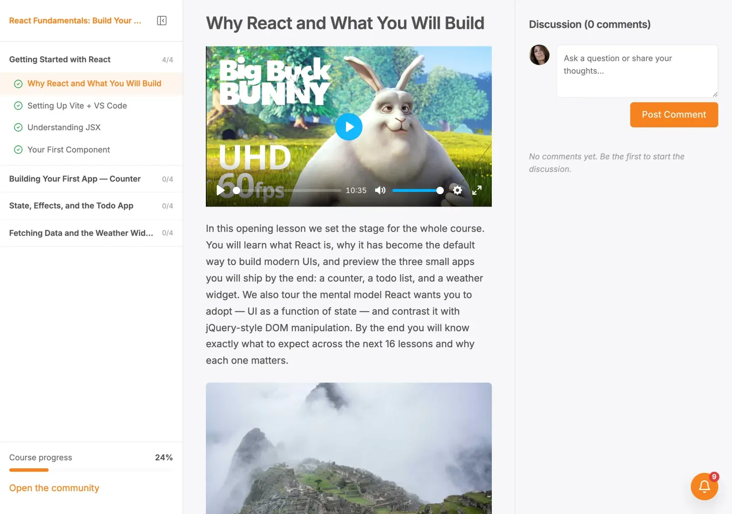The image size is (732, 514).
Task: Enter fullscreen video mode
Action: pyautogui.click(x=477, y=190)
